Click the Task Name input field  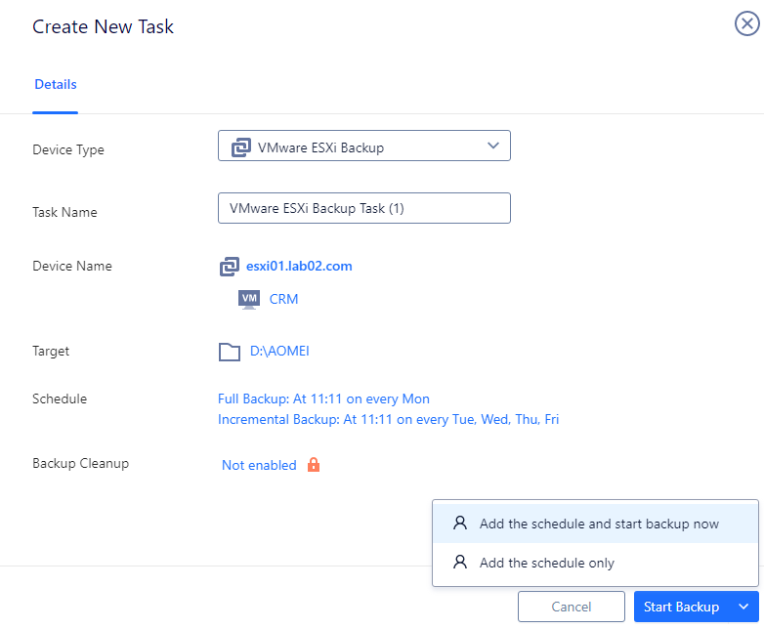[364, 208]
